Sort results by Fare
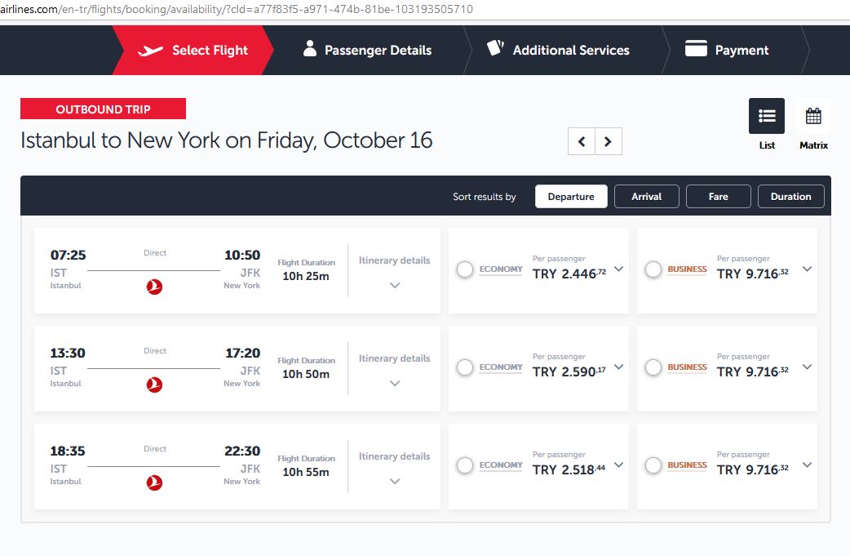The image size is (850, 556). (x=719, y=197)
